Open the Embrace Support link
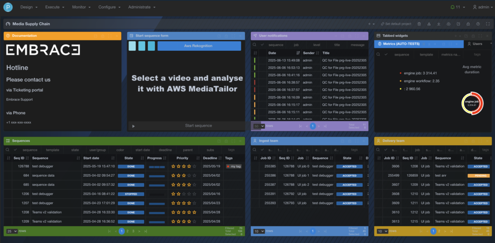This screenshot has width=495, height=243. 19,100
